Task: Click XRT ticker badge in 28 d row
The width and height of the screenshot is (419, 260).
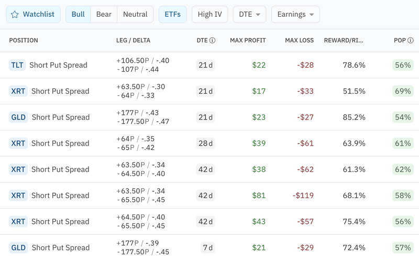Action: click(x=18, y=144)
